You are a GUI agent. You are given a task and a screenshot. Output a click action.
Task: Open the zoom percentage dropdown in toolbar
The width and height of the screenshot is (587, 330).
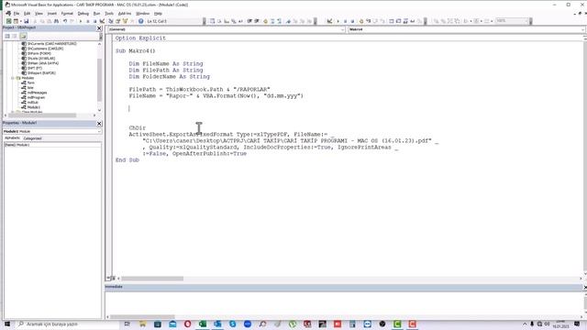coord(526,21)
